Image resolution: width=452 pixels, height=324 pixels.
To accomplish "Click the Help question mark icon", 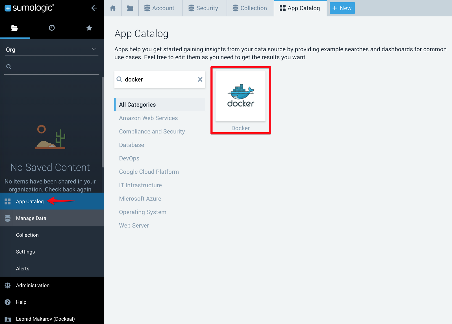I will 8,302.
